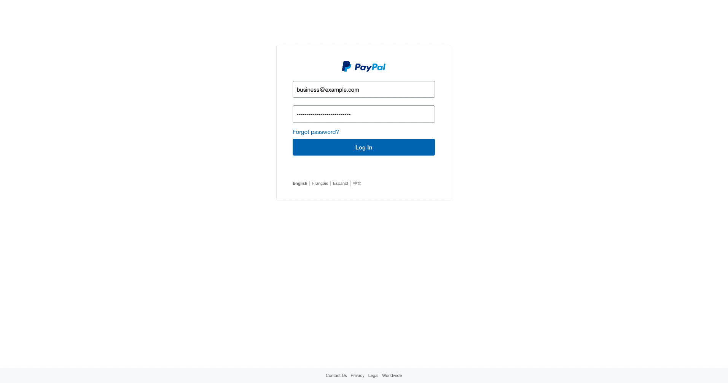Click empty right portion of password field
728x383 pixels.
point(396,114)
